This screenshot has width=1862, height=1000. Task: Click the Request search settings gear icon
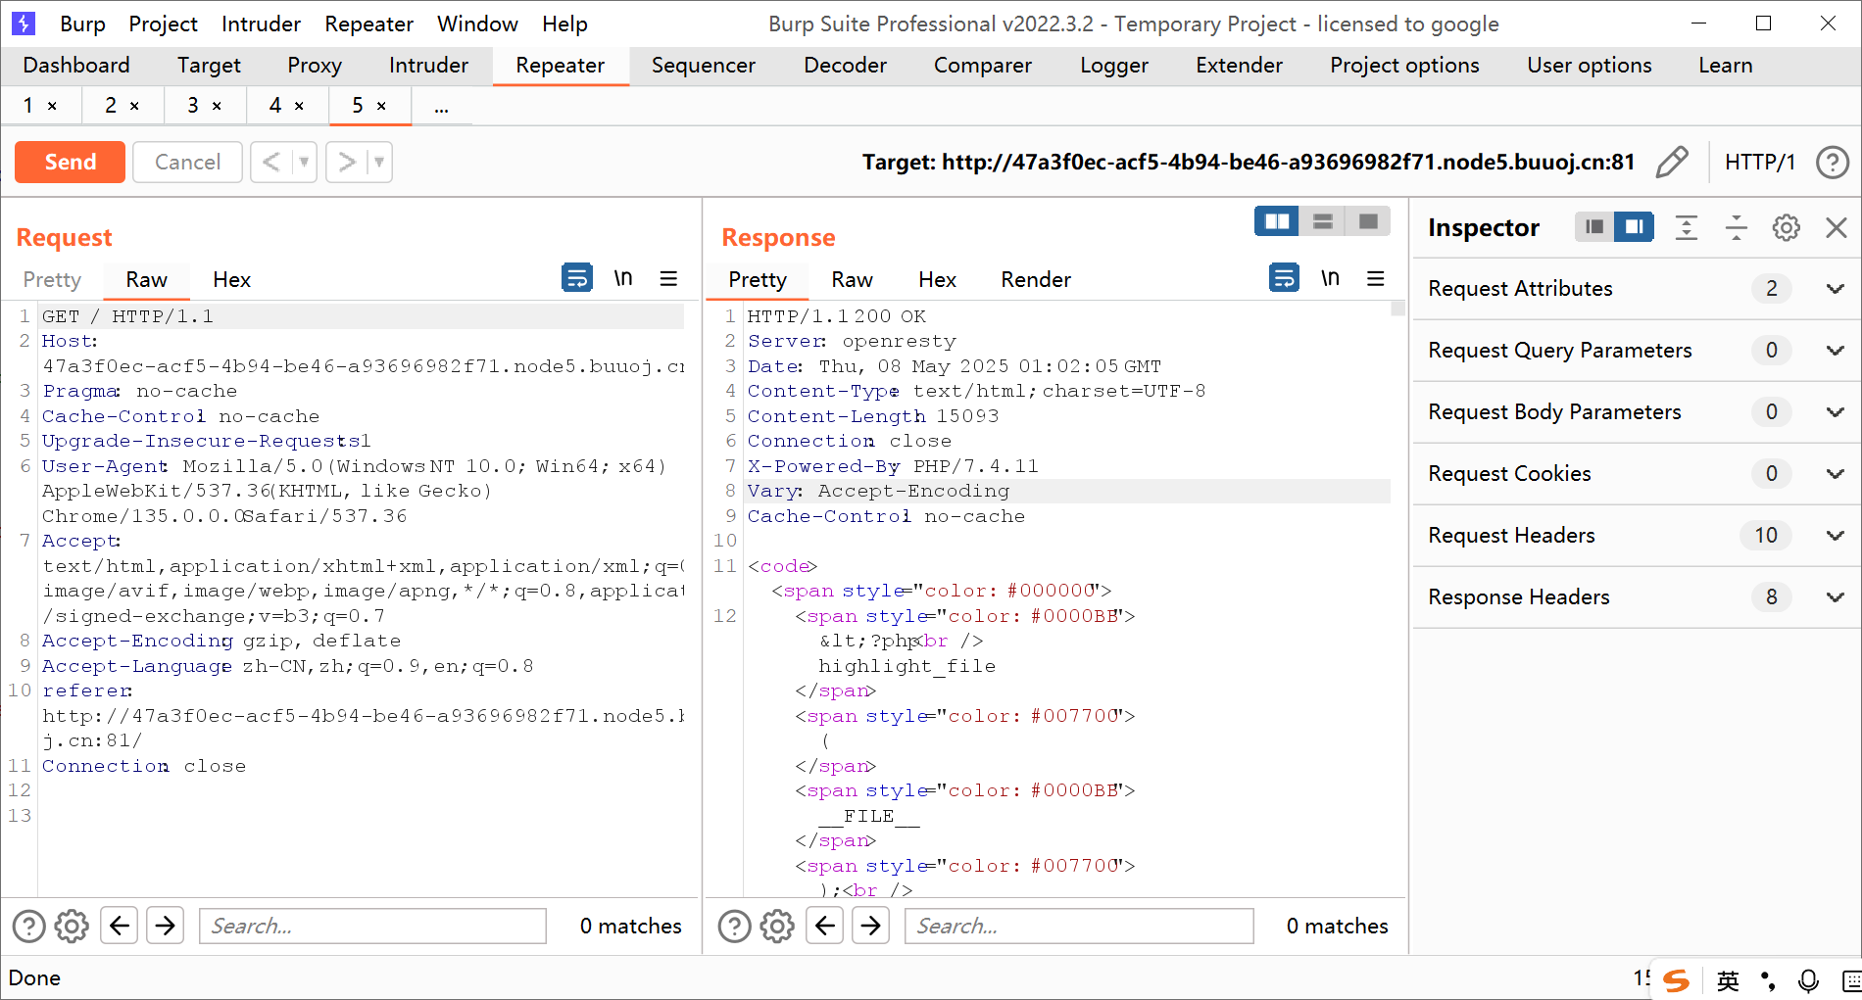(x=72, y=926)
